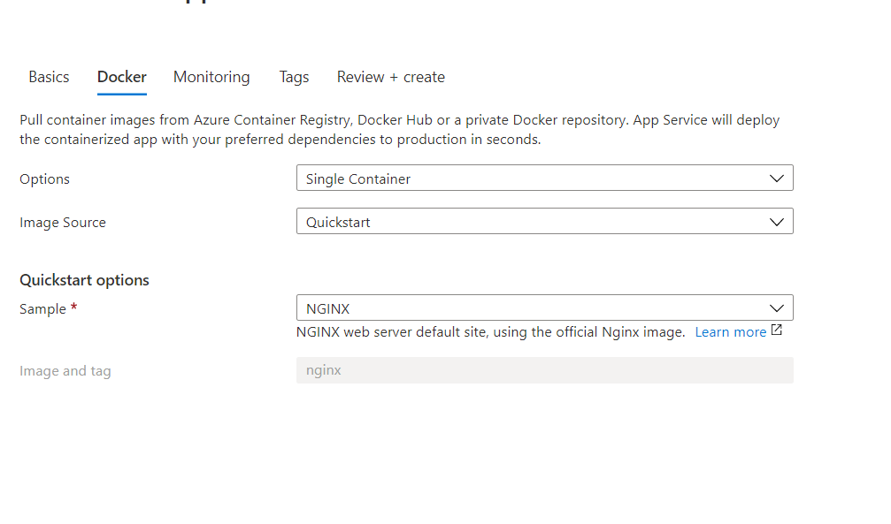
Task: Click the Sample field label
Action: (43, 309)
